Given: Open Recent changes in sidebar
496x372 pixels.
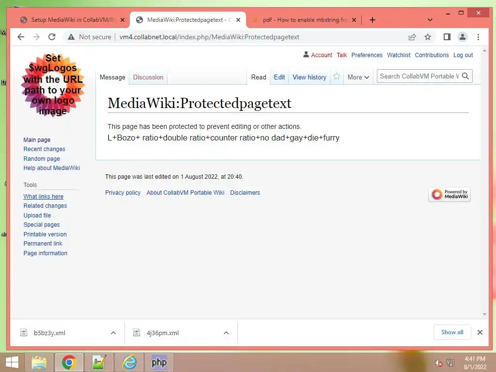Looking at the screenshot, I should 44,149.
